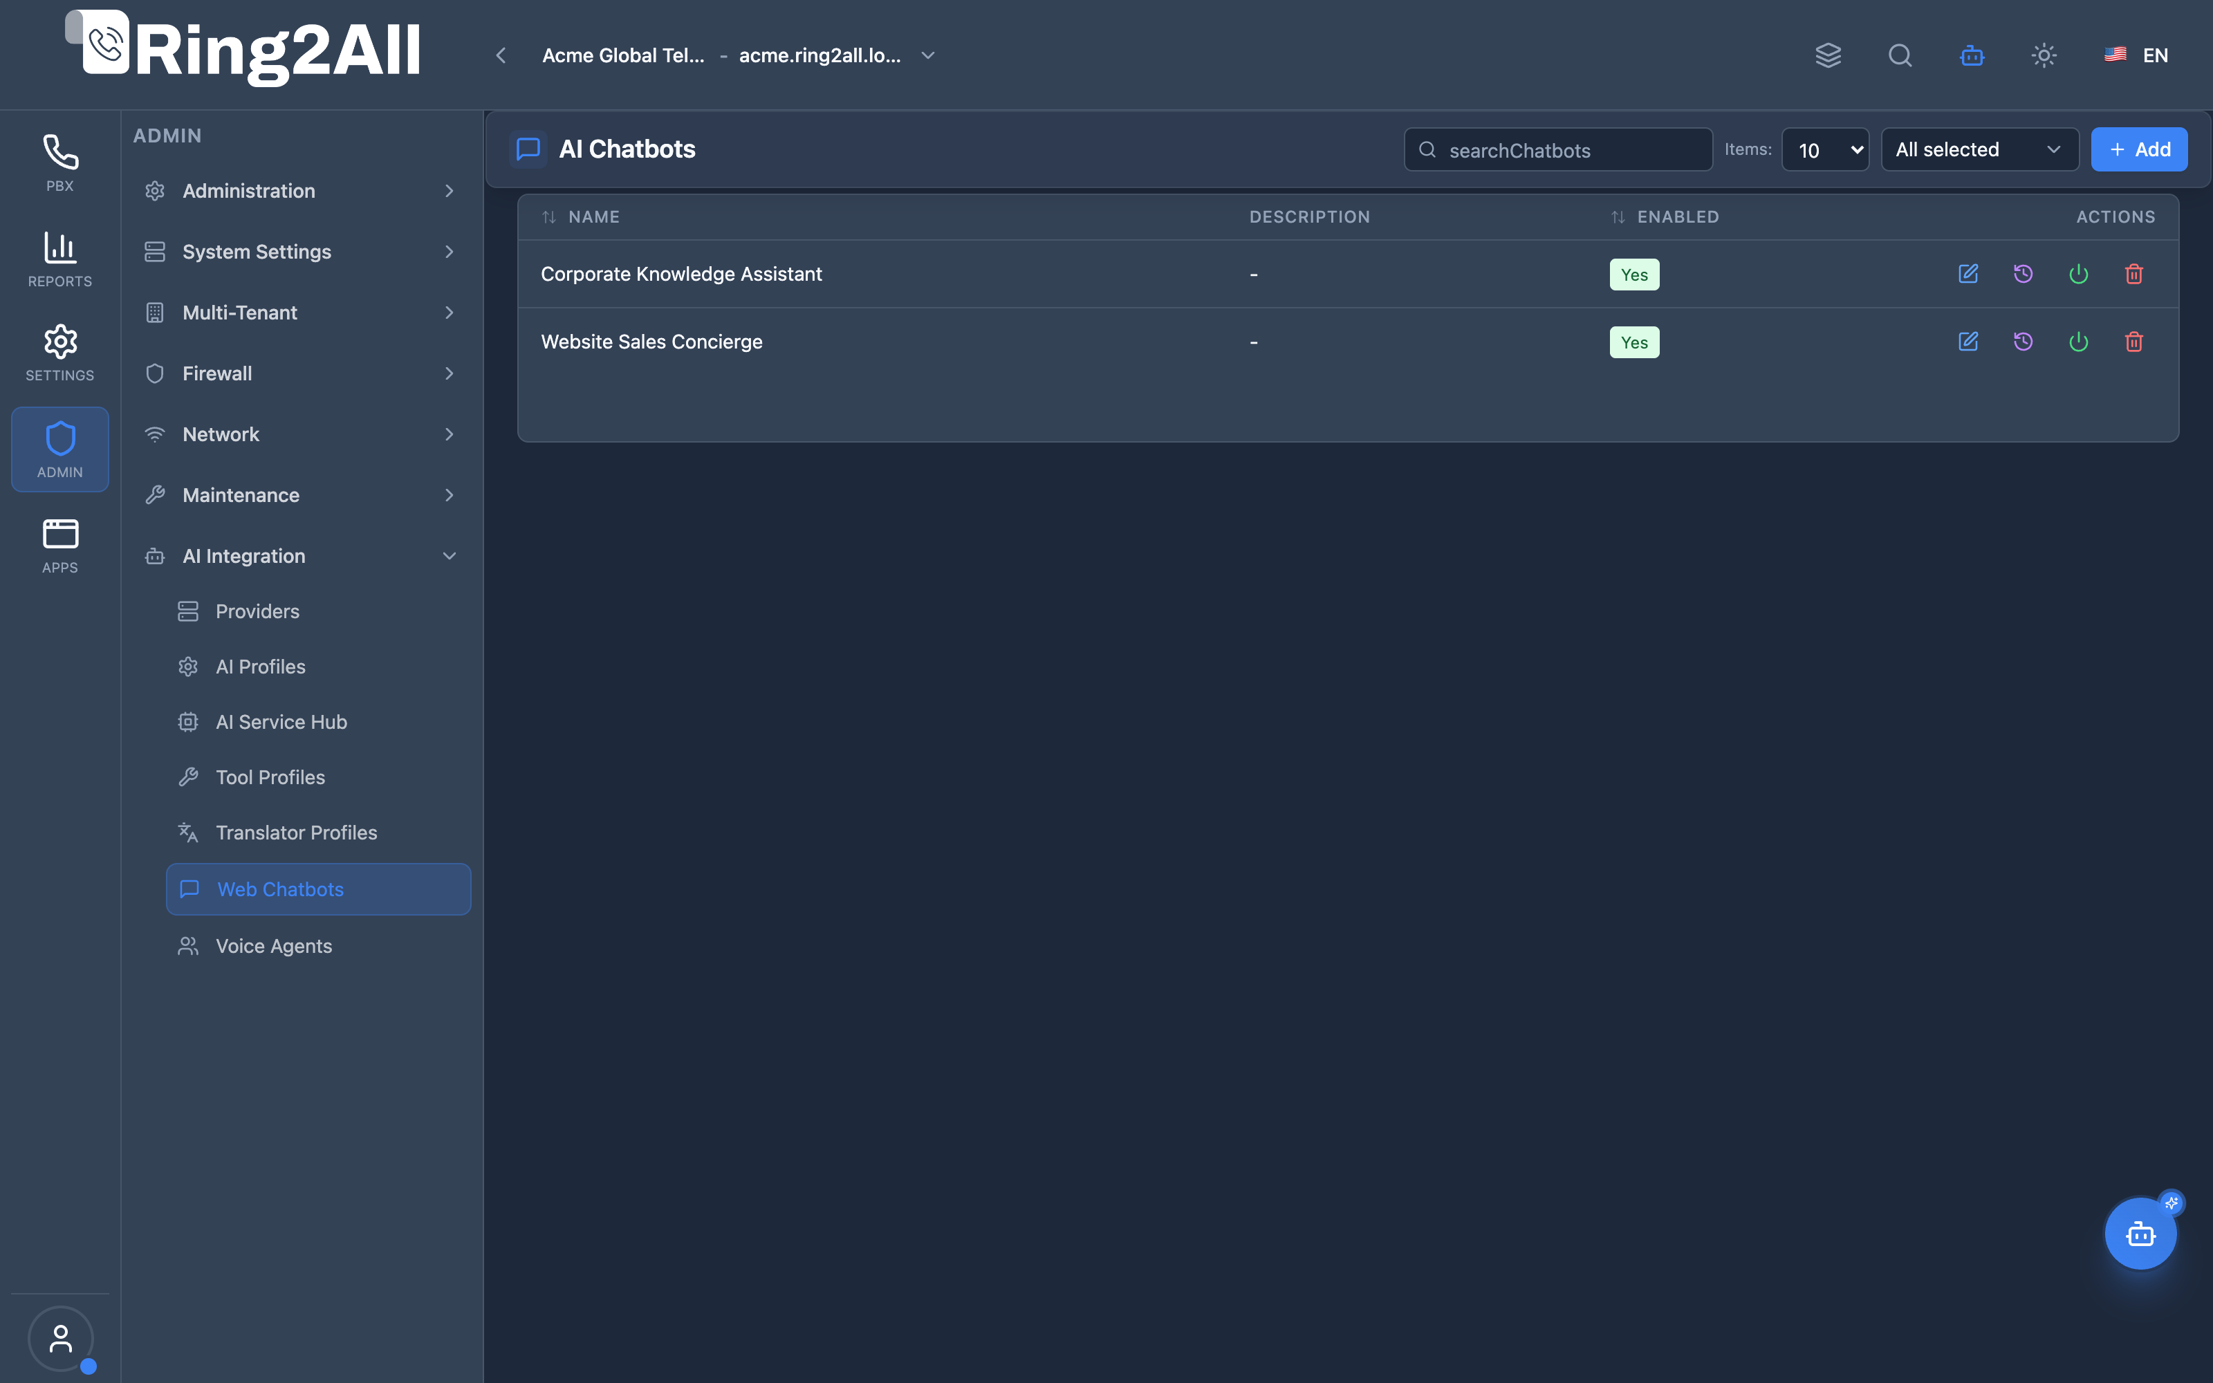2213x1383 pixels.
Task: Expand the Administration menu
Action: click(x=301, y=190)
